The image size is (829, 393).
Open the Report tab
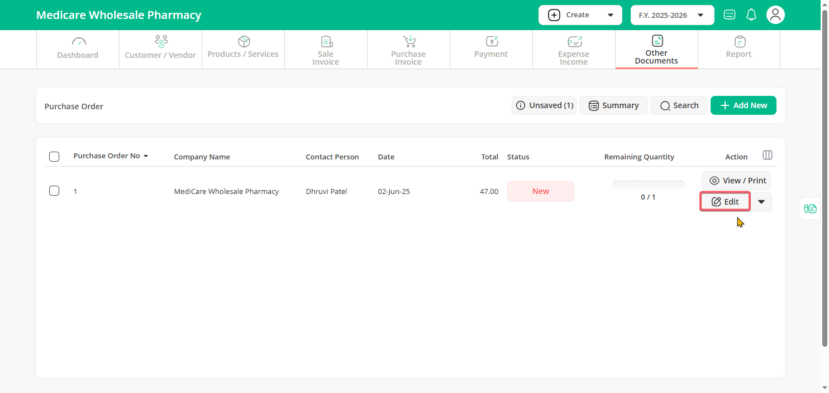[739, 49]
